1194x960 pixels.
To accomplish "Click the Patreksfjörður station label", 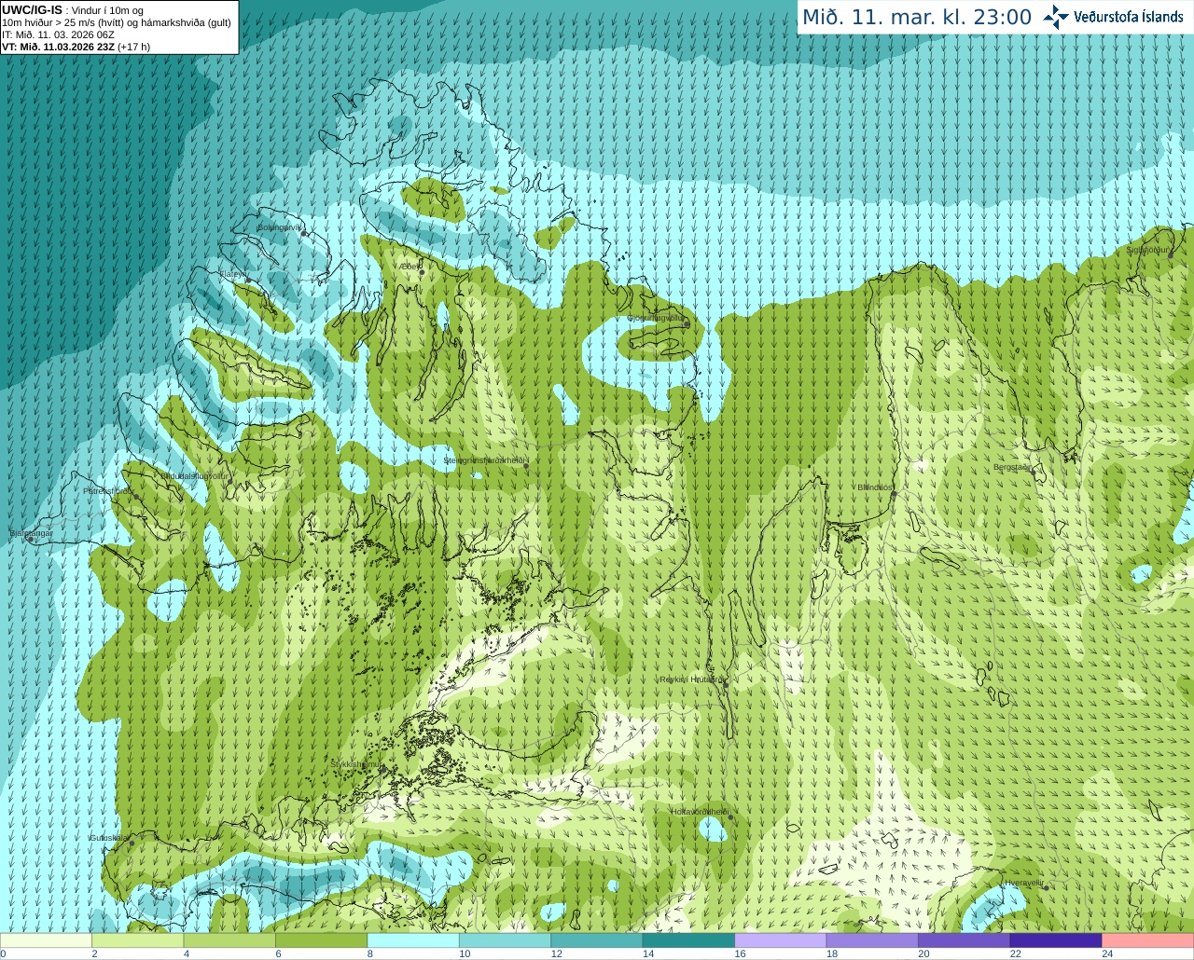I will click(108, 490).
